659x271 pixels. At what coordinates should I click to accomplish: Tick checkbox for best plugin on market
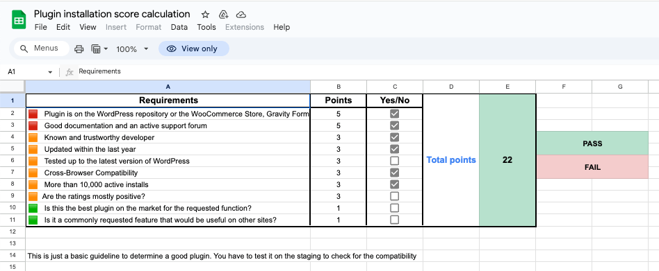point(395,208)
